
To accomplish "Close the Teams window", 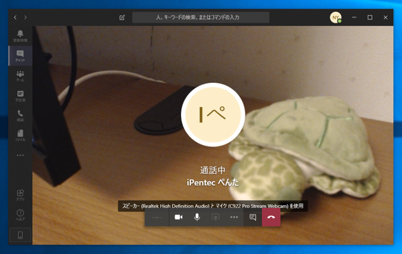I will click(385, 17).
